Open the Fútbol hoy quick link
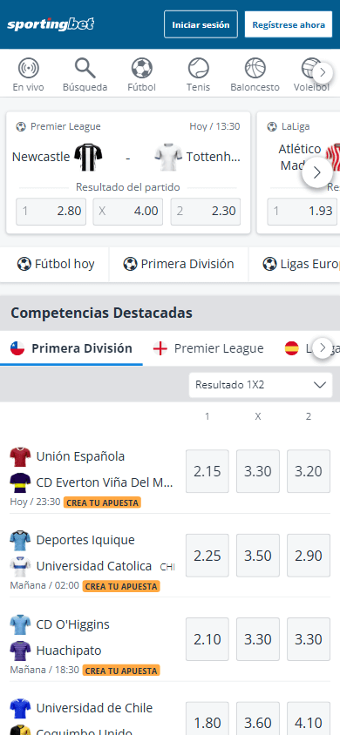This screenshot has height=735, width=340. (x=55, y=265)
